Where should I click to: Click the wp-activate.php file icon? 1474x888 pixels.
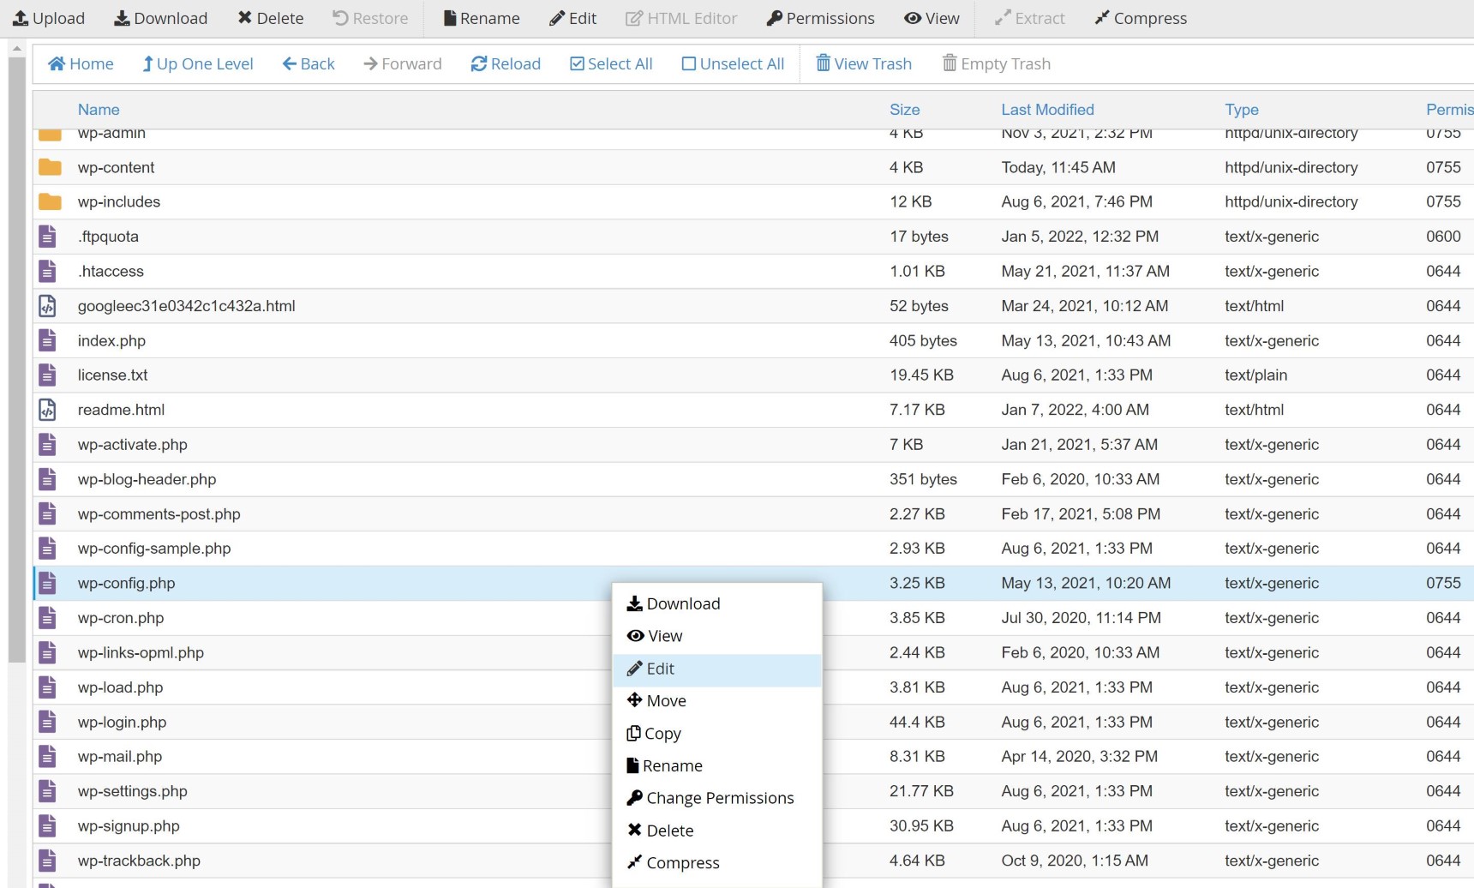[47, 445]
